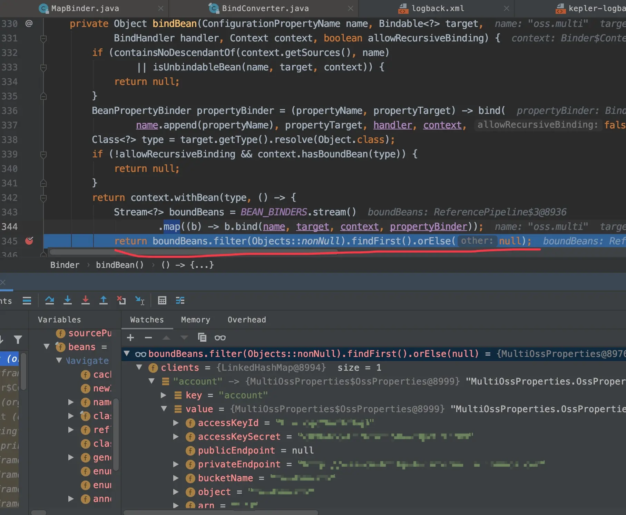Click the Drop Frame icon

point(121,300)
